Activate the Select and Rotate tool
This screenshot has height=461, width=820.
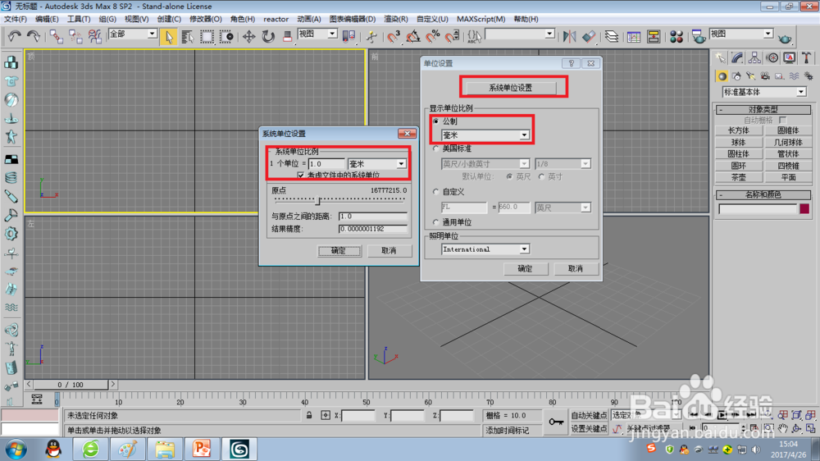pyautogui.click(x=268, y=37)
